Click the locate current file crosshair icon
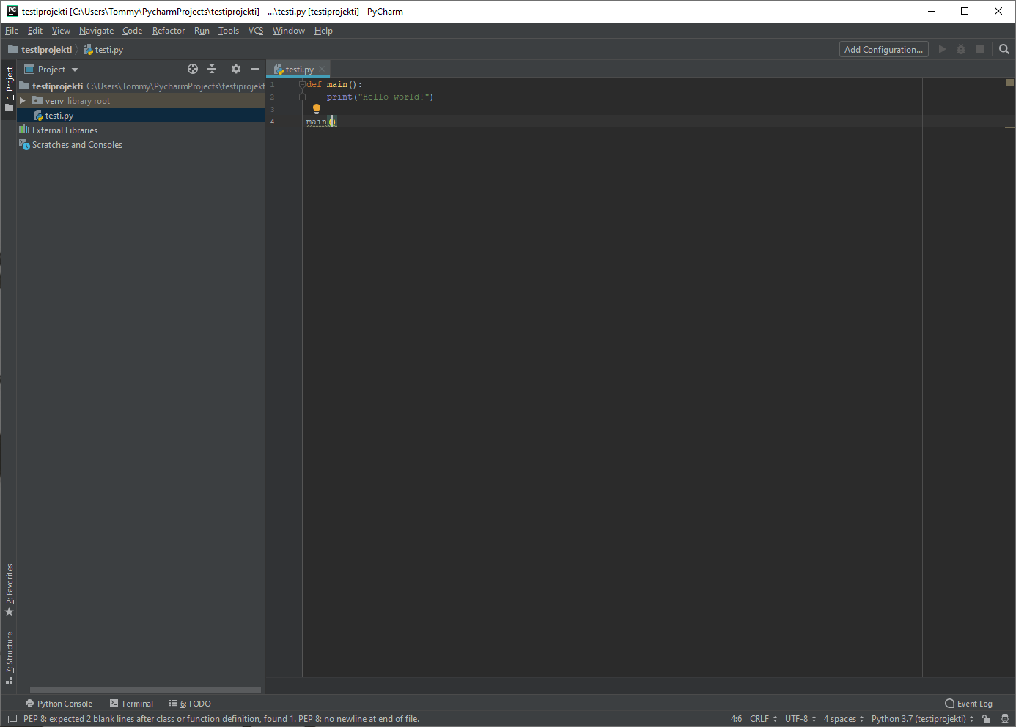1016x727 pixels. pyautogui.click(x=193, y=69)
